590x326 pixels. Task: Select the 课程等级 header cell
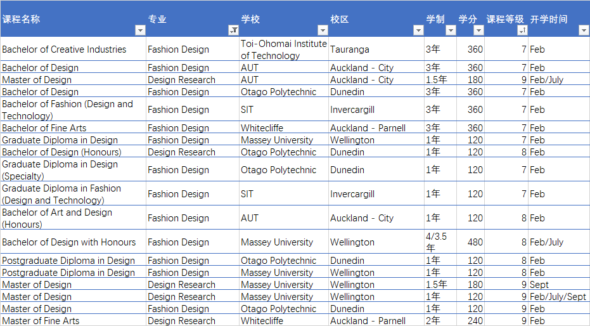pos(506,19)
